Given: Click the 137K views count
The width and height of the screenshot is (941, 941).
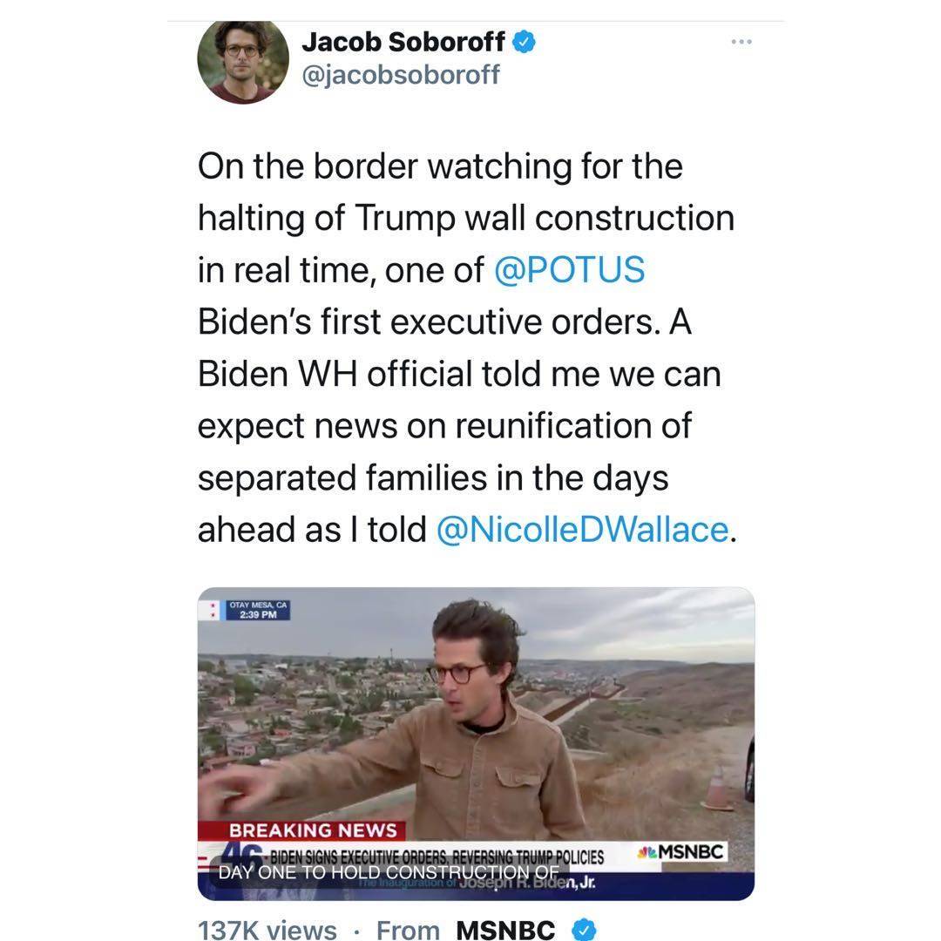Looking at the screenshot, I should (x=267, y=931).
